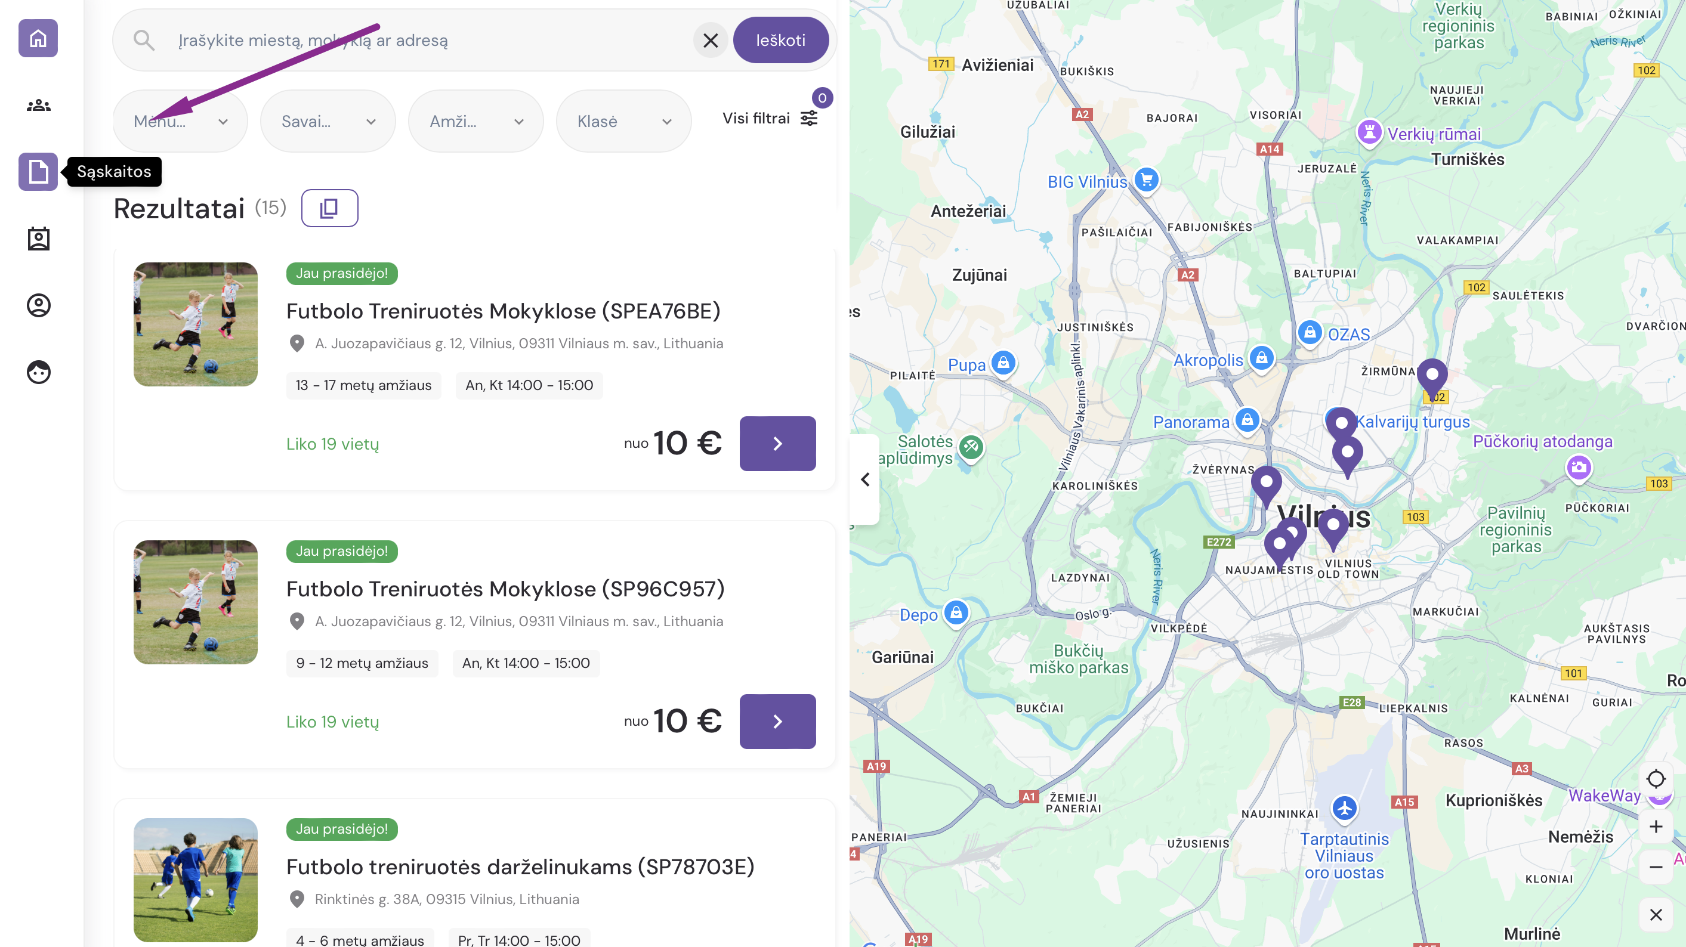Click Pupa shopping marker on map
This screenshot has width=1686, height=947.
1003,363
